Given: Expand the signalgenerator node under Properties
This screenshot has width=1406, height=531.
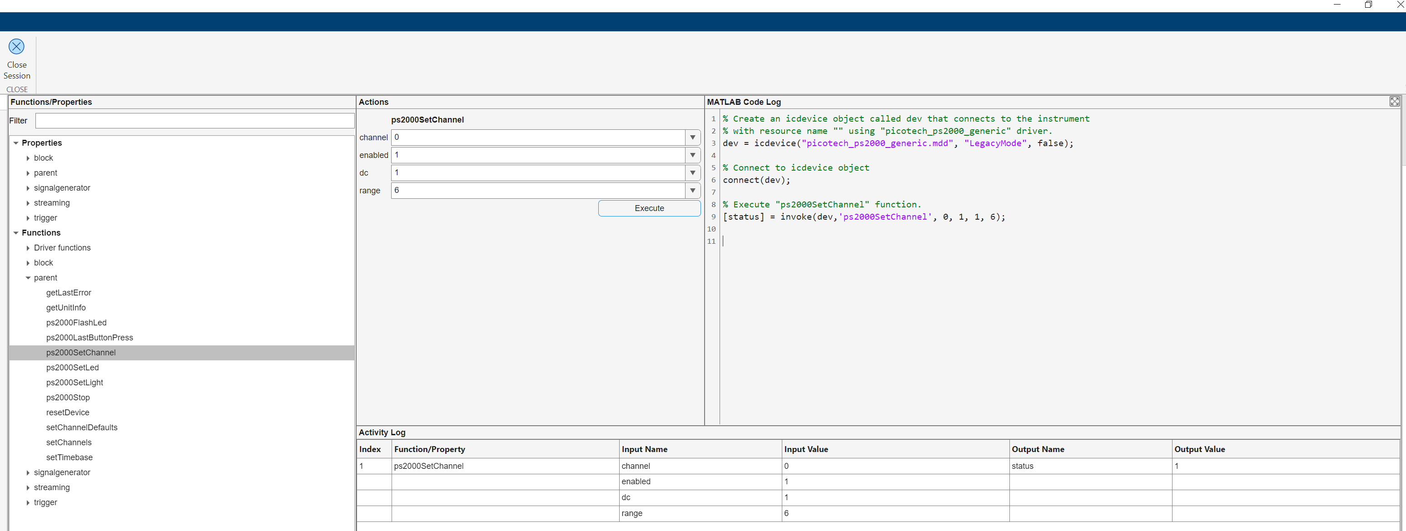Looking at the screenshot, I should 28,188.
